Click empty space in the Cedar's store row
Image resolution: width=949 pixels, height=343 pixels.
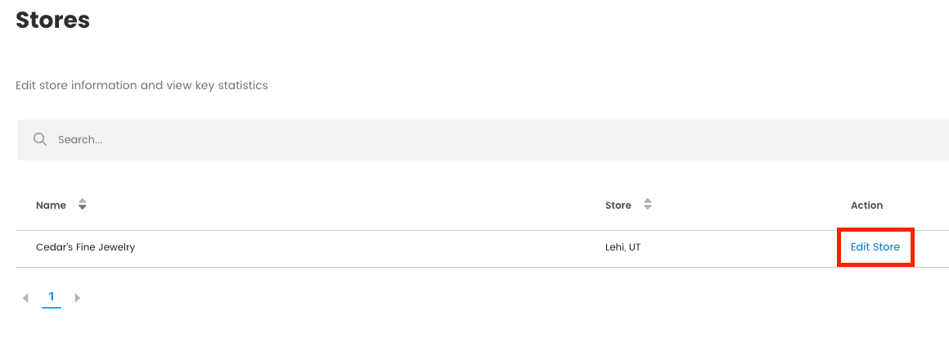(x=368, y=247)
